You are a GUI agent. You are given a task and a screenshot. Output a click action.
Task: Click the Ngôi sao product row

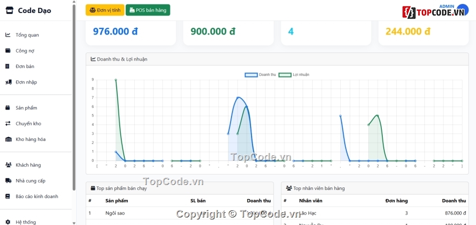point(180,213)
